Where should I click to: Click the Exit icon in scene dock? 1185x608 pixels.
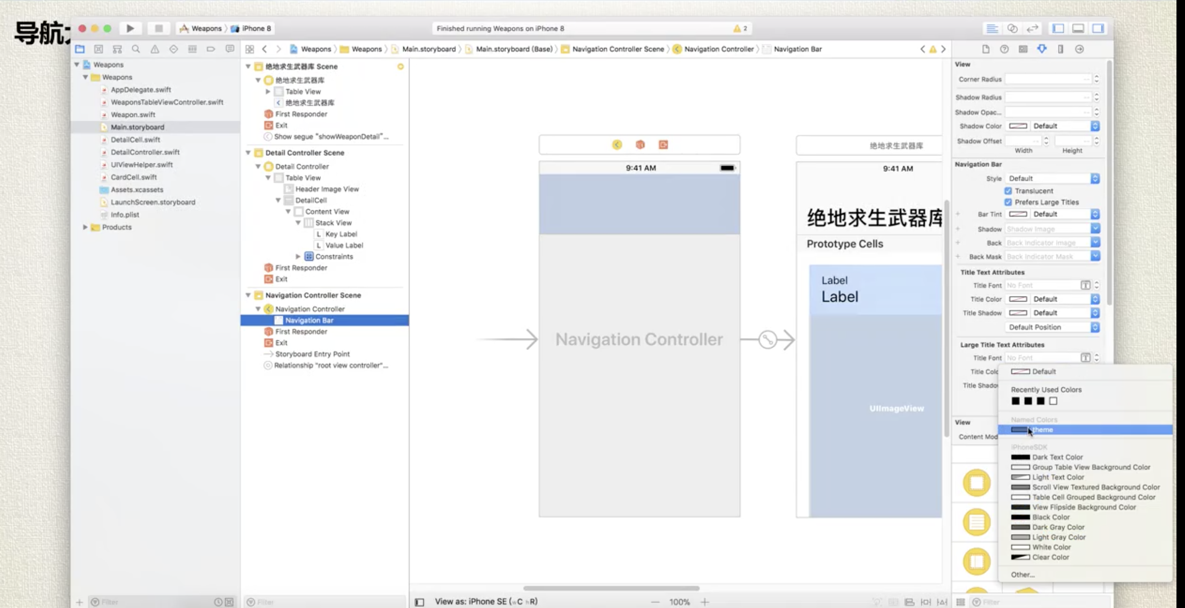click(x=663, y=144)
